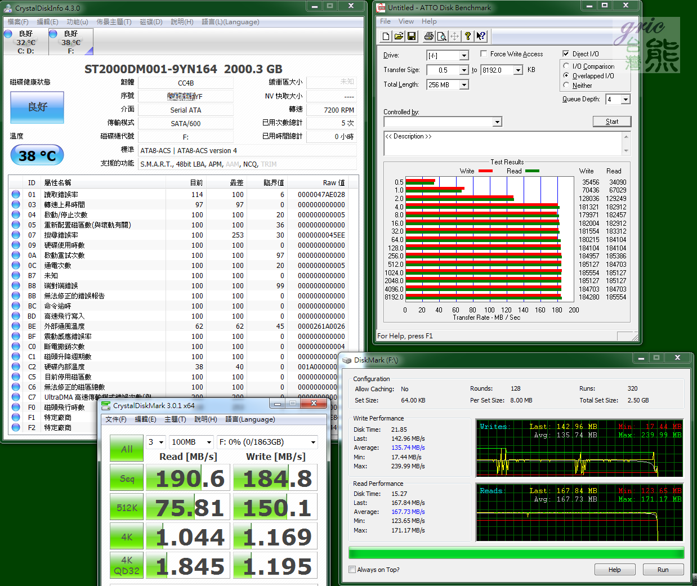
Task: Click the blue status orb for attribute BE
Action: tap(16, 326)
